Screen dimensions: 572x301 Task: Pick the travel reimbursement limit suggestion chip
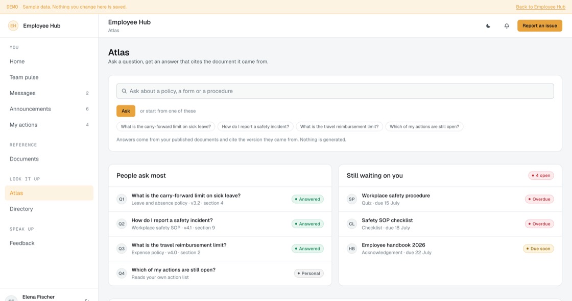tap(339, 127)
